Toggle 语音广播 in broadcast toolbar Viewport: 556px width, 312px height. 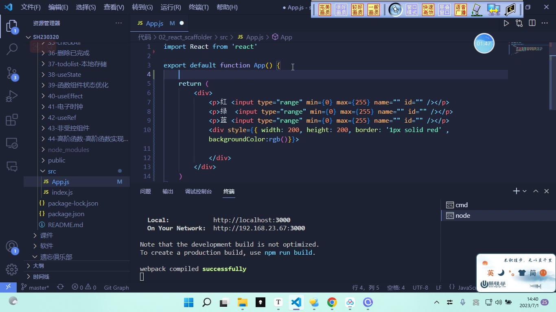click(461, 10)
